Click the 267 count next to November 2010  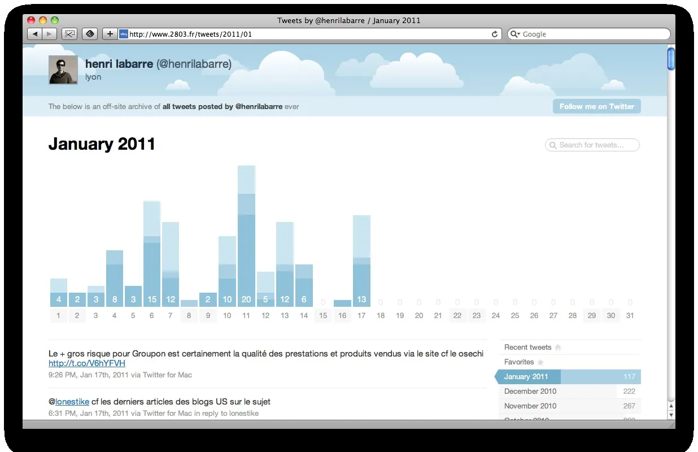[x=629, y=406]
